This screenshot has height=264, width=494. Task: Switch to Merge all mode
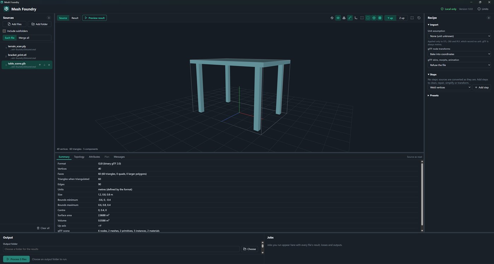[x=24, y=38]
